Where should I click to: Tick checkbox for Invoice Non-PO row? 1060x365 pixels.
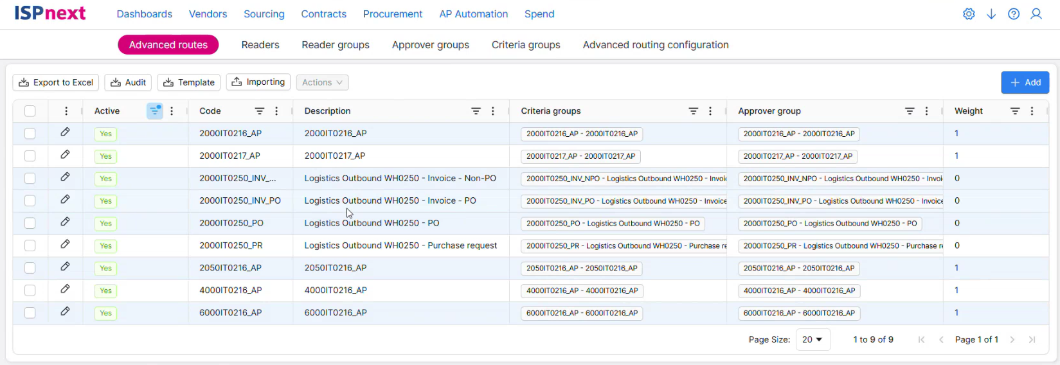[30, 179]
